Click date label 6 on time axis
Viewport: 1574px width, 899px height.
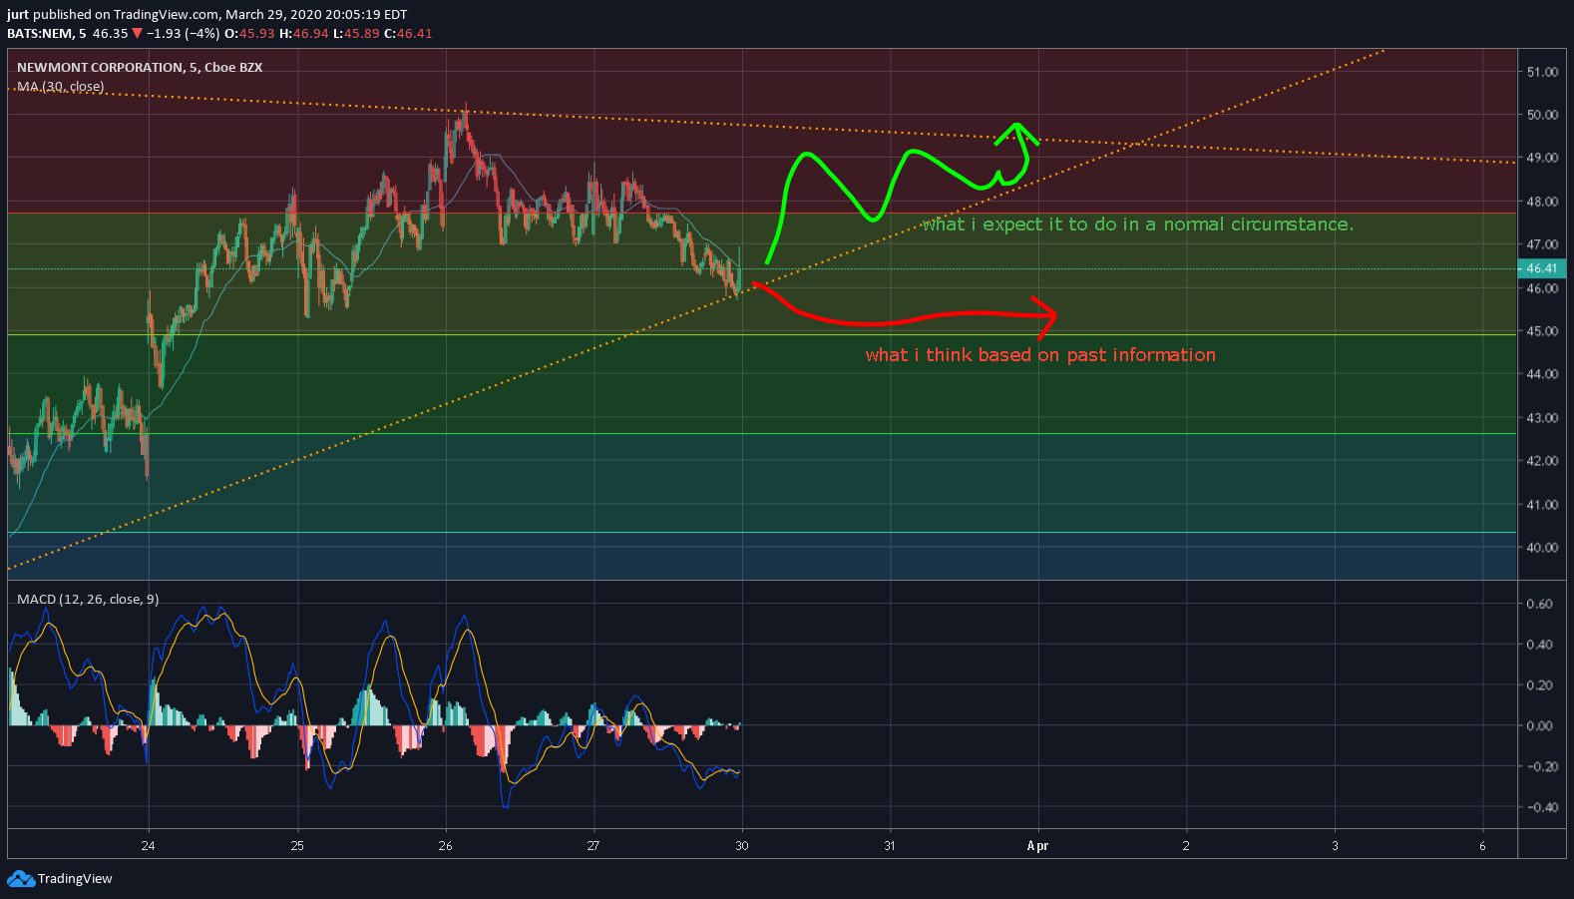pos(1482,846)
